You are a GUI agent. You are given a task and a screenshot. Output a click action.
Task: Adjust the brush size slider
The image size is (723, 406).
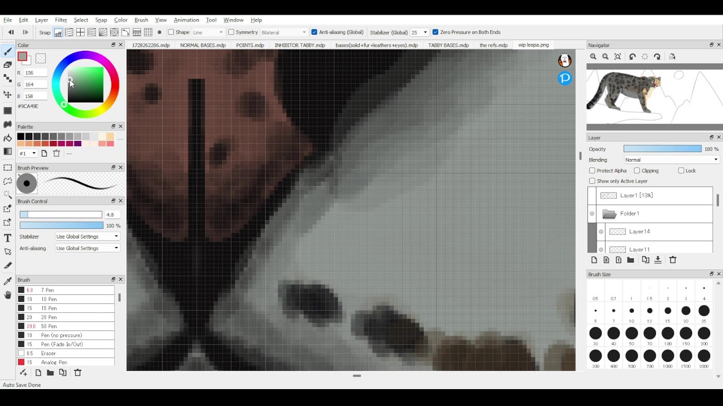[x=61, y=215]
